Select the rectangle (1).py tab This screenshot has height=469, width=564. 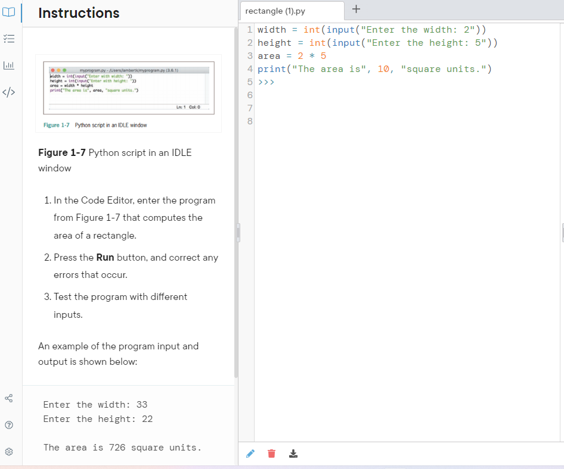pos(291,11)
